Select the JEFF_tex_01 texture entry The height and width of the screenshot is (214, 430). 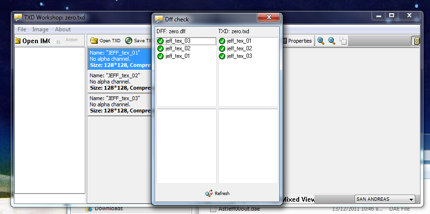[x=120, y=59]
